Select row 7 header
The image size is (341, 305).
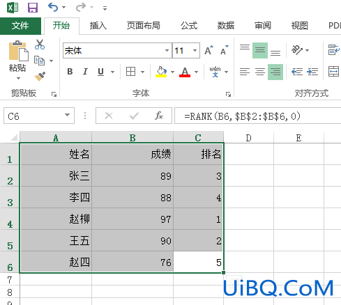tap(10, 280)
